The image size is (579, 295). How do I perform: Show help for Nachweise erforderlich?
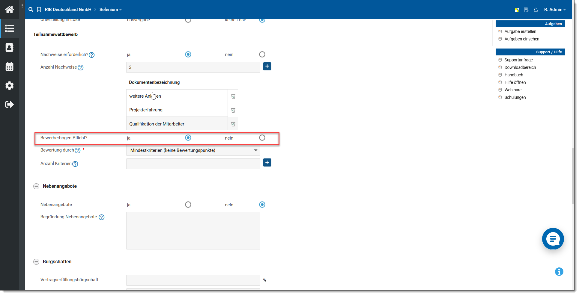(92, 55)
